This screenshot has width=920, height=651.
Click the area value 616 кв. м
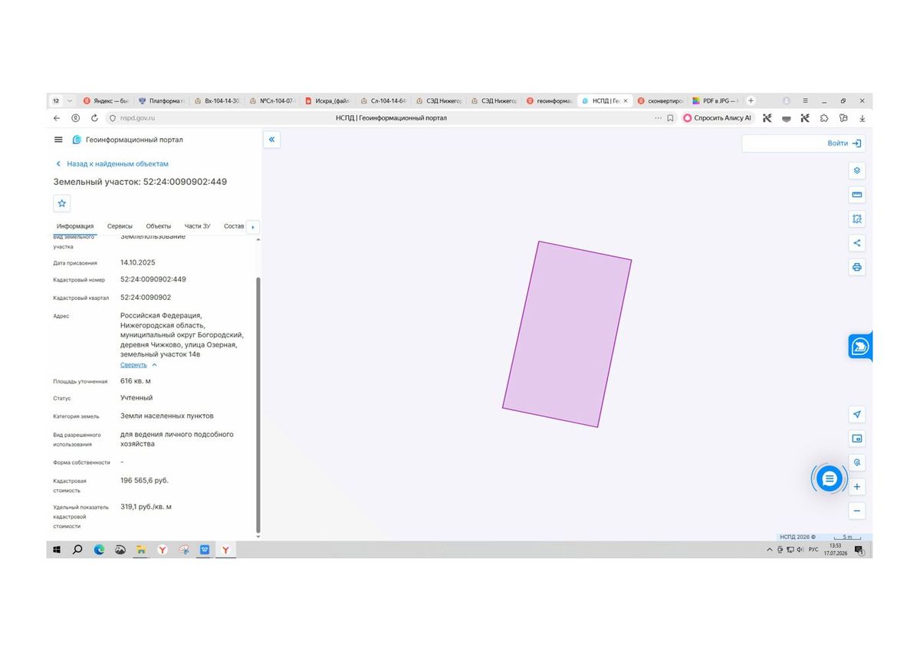136,381
